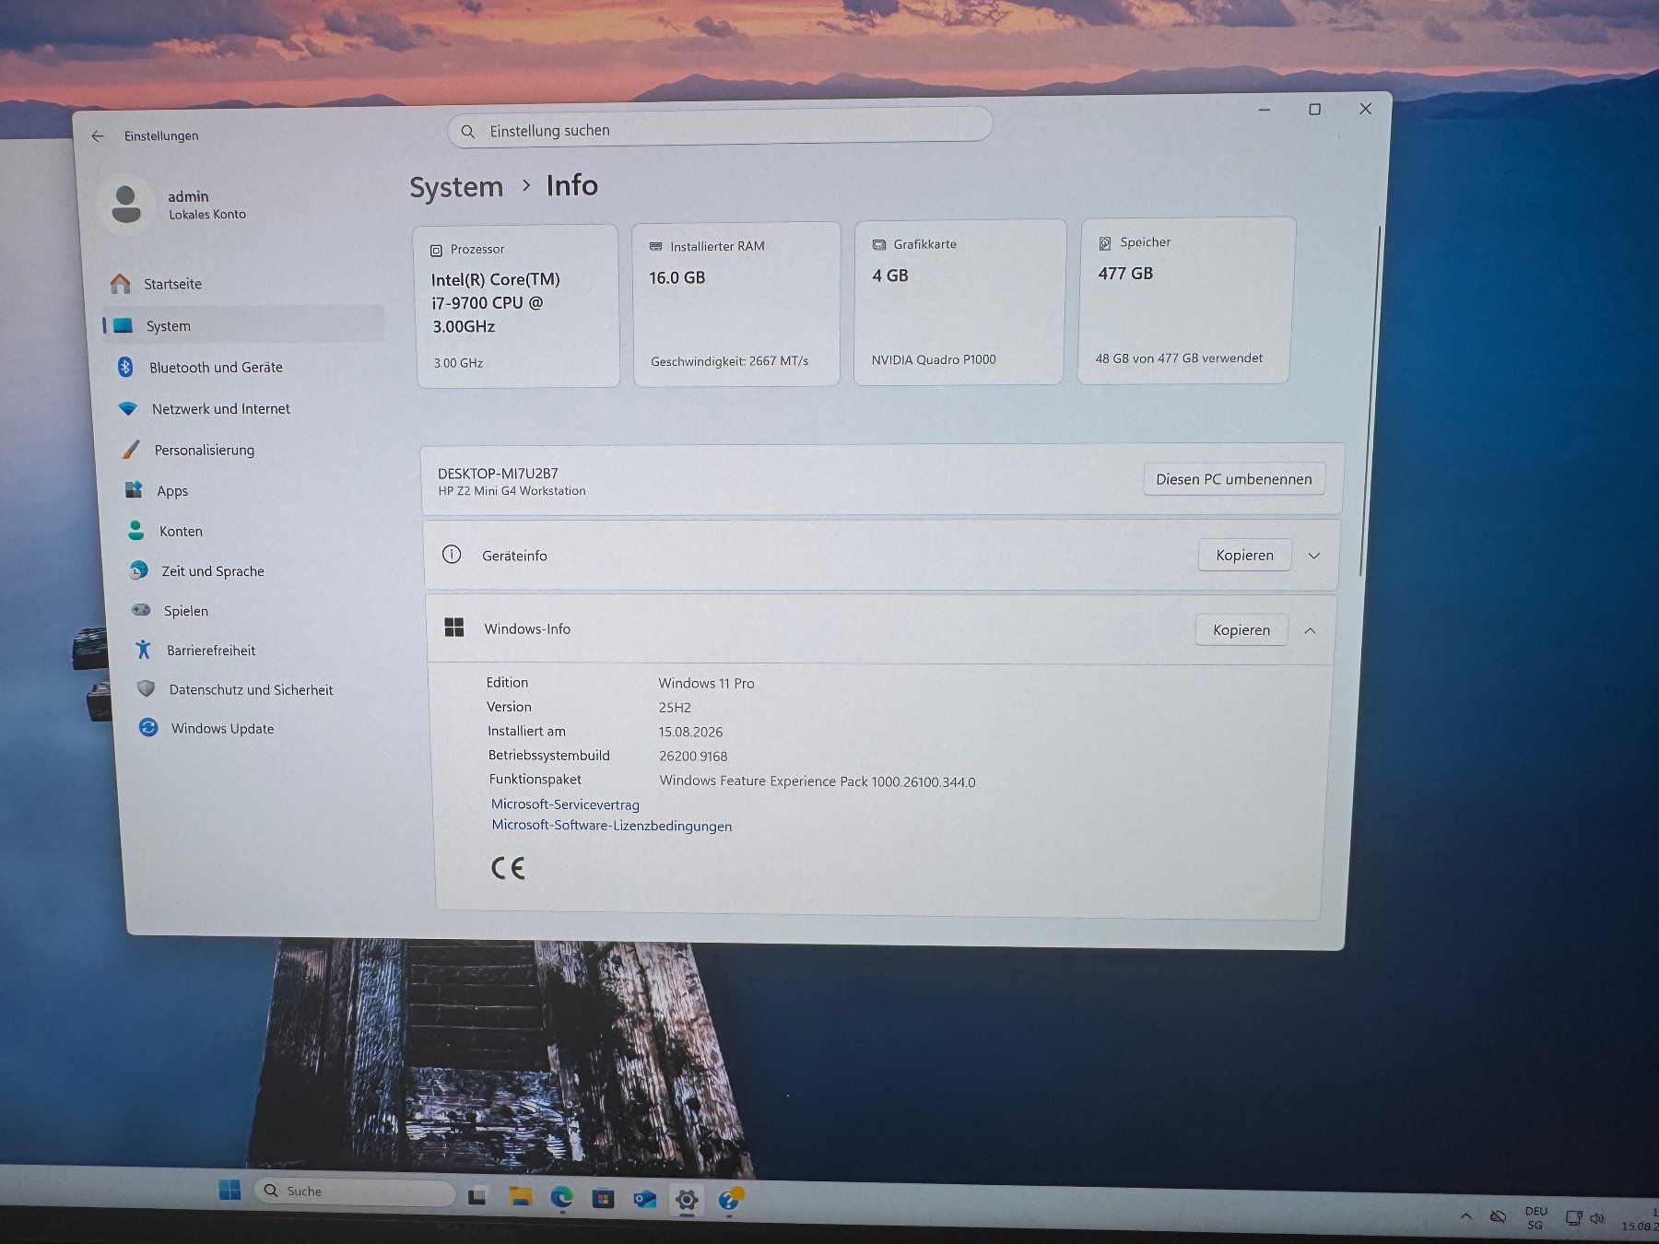This screenshot has height=1244, width=1659.
Task: Click the Datenschutz und Sicherheit shield icon
Action: point(146,688)
